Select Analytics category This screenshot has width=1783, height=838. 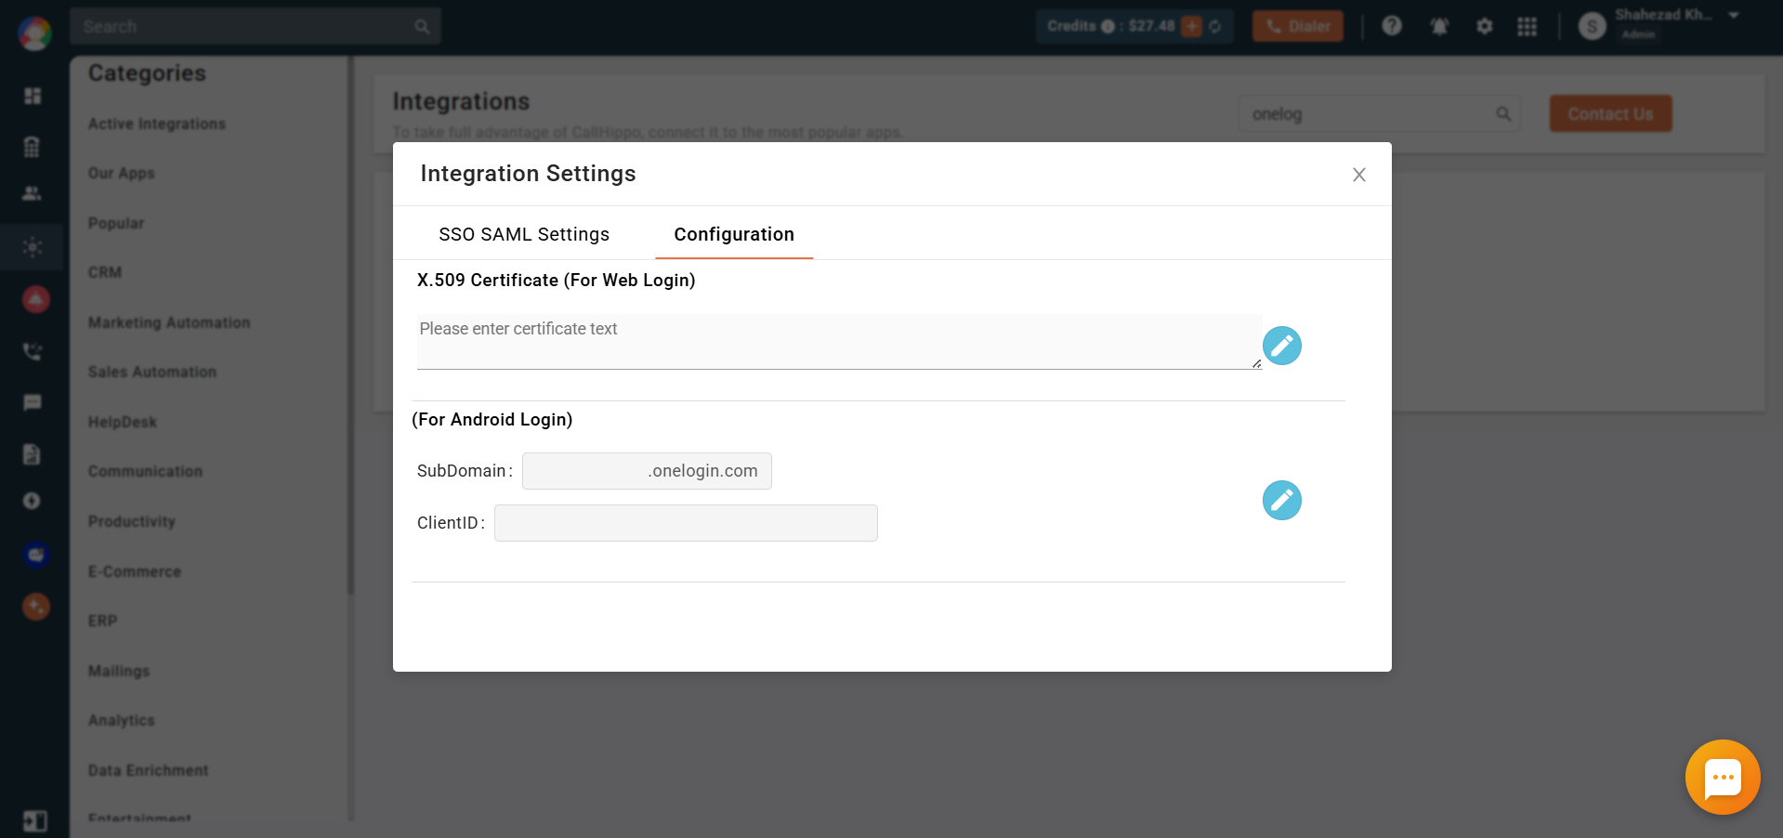(122, 720)
